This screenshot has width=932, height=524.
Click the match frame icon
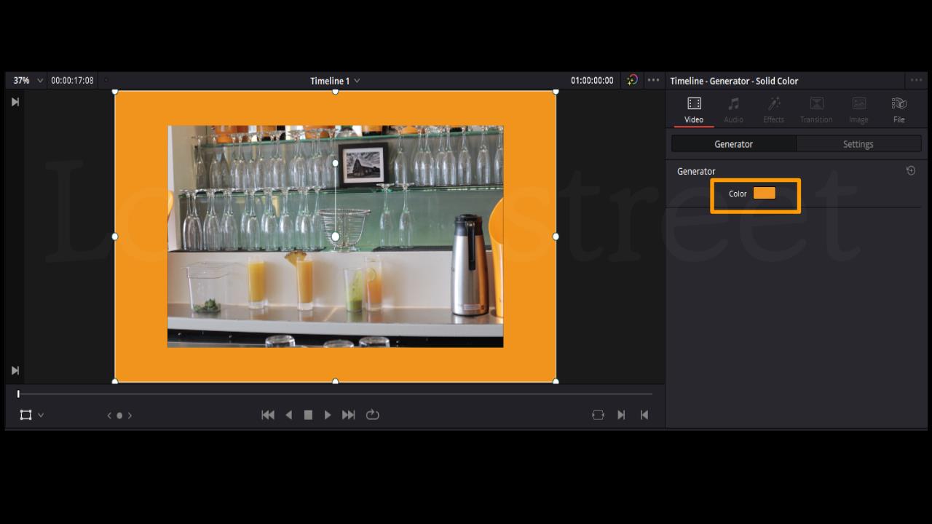point(598,415)
